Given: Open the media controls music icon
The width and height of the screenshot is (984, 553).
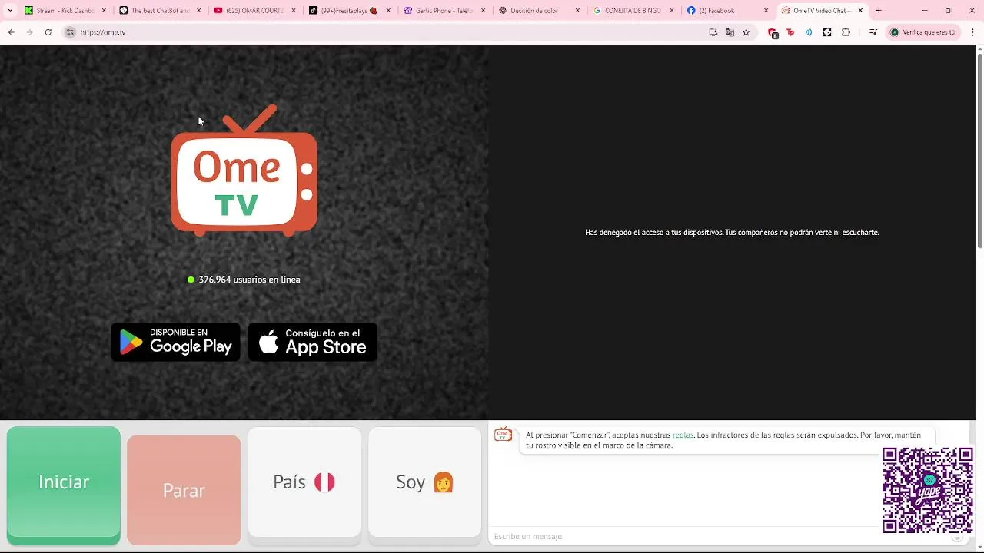Looking at the screenshot, I should (873, 32).
